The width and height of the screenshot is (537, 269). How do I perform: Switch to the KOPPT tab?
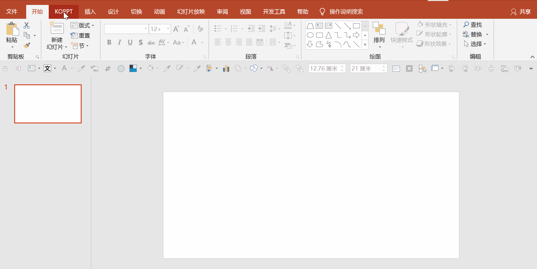click(x=64, y=12)
